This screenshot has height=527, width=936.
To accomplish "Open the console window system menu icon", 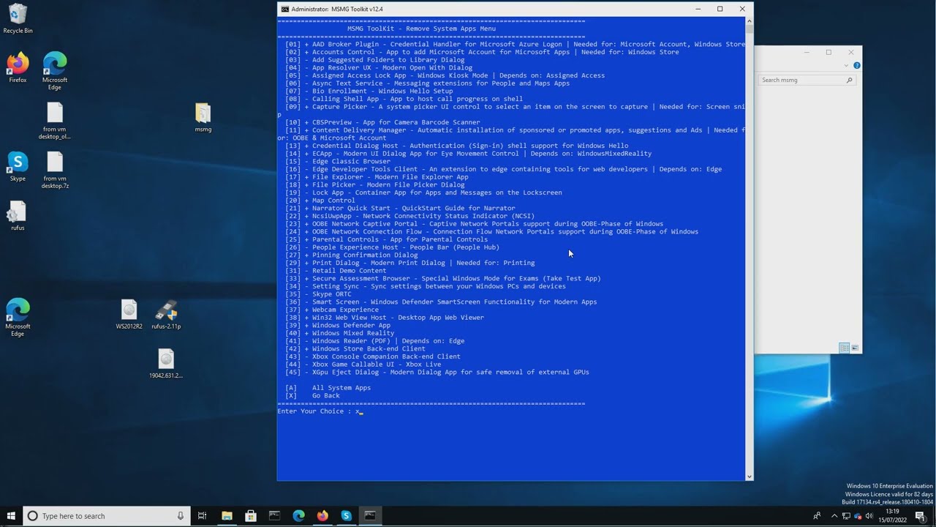I will point(284,9).
